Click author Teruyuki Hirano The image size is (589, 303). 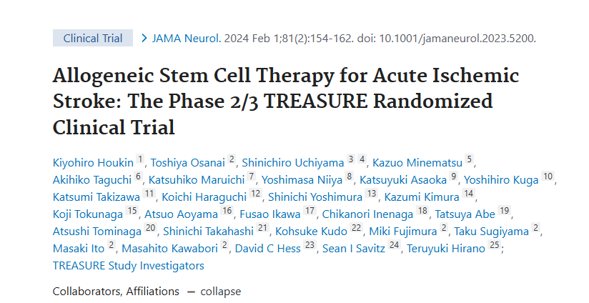[x=447, y=249]
